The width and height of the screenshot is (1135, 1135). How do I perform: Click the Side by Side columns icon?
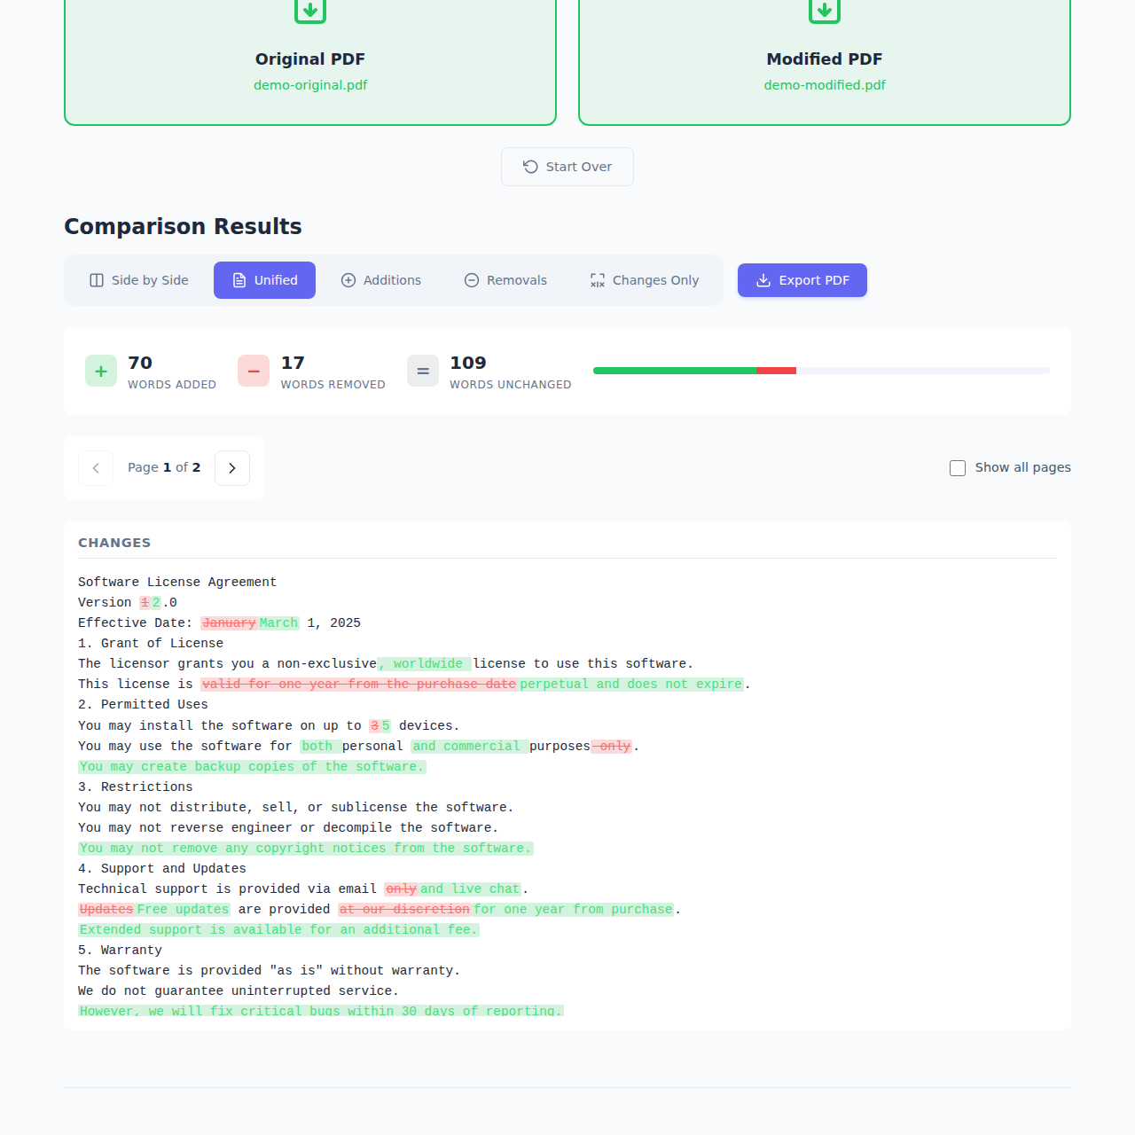coord(97,280)
